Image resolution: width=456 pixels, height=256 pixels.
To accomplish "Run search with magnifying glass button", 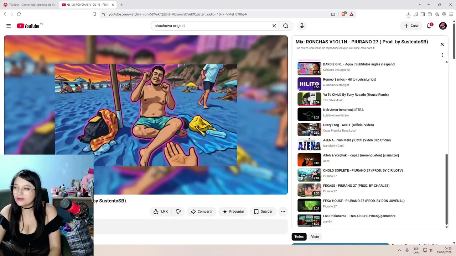I will pyautogui.click(x=286, y=26).
